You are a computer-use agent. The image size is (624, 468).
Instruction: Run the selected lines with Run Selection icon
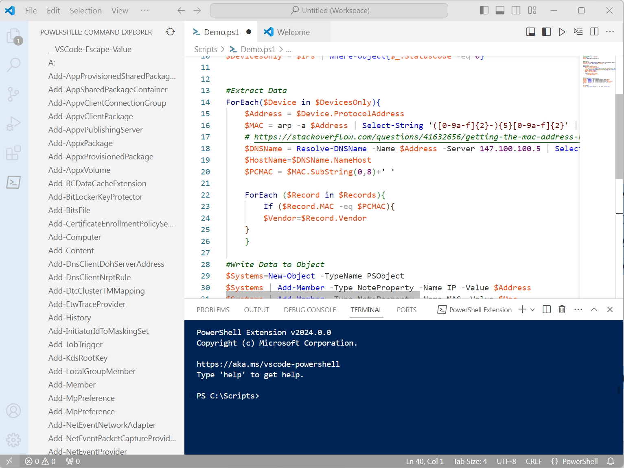578,31
